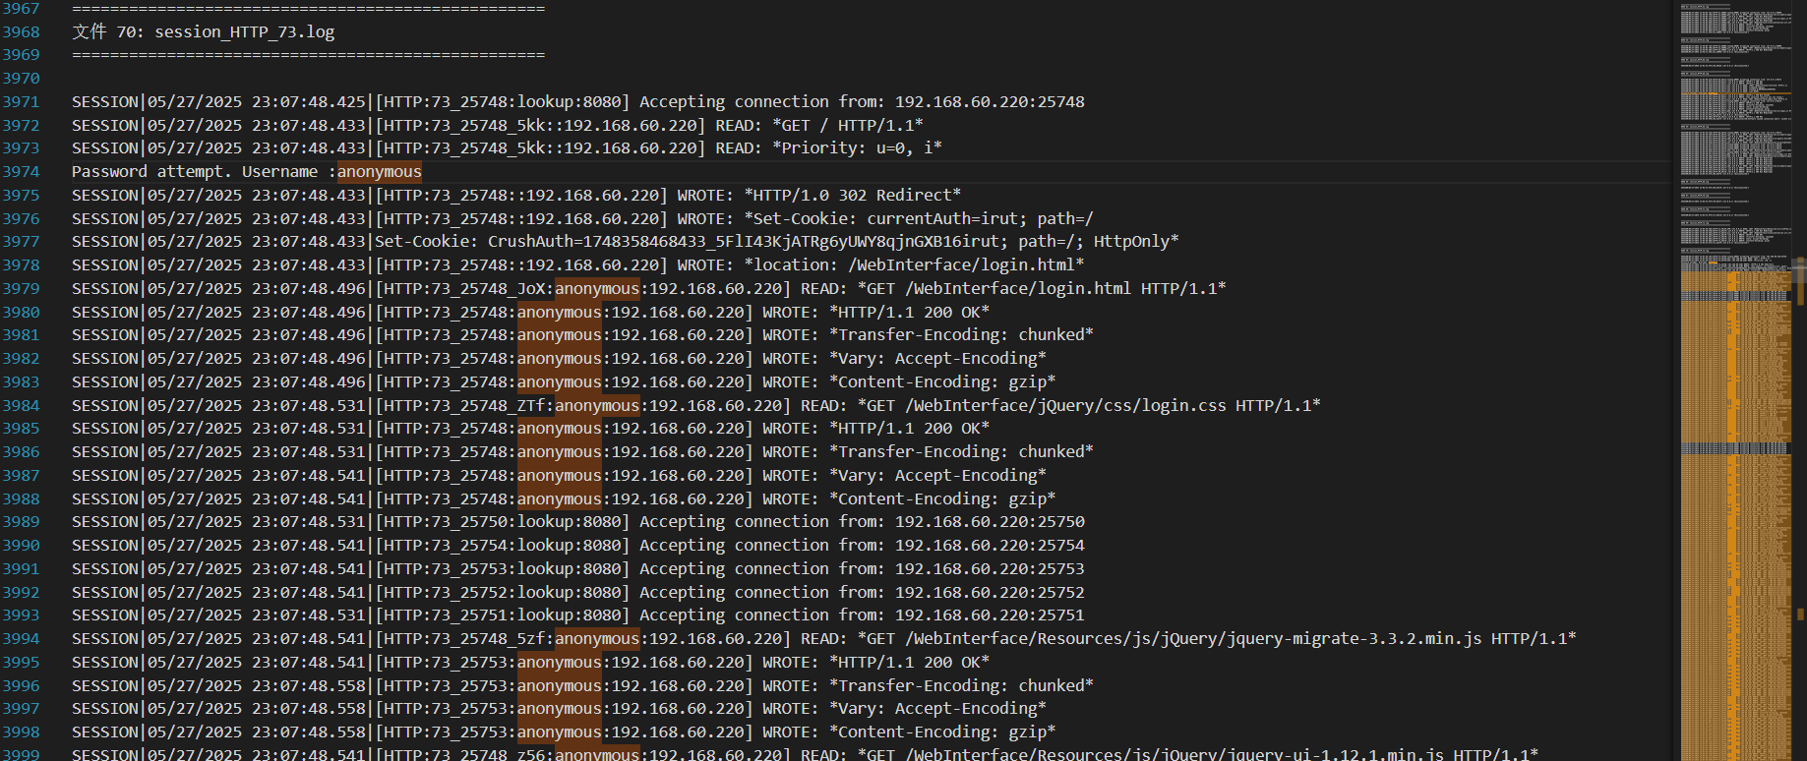1807x761 pixels.
Task: Click the vertical scrollbar thumb
Action: click(1800, 270)
